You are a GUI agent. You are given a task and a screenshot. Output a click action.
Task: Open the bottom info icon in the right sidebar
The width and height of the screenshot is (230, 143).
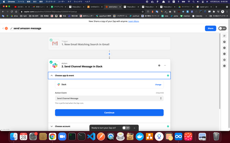click(224, 66)
